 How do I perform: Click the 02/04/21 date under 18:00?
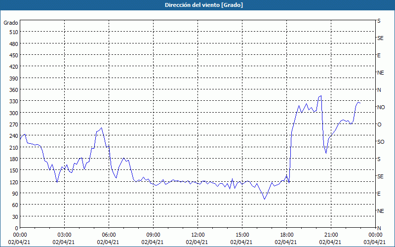[x=286, y=242]
